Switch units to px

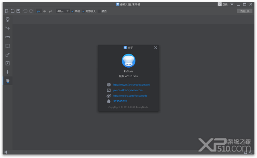[39, 11]
